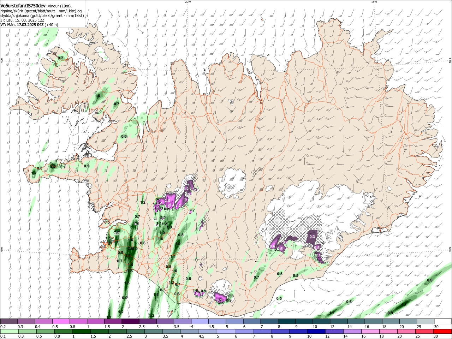Click the light pink 16 rain-scale swatch
Viewport: 452px width, 339px height.
click(x=370, y=331)
